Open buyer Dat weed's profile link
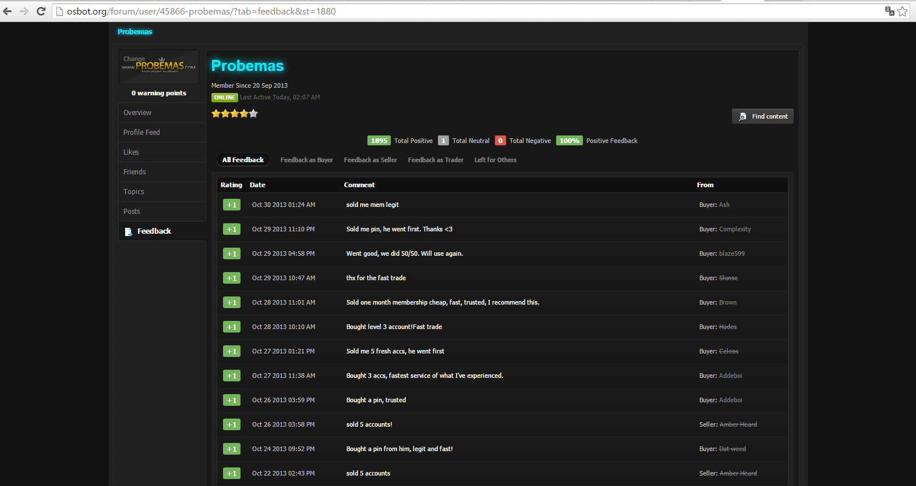The height and width of the screenshot is (486, 916). tap(733, 449)
